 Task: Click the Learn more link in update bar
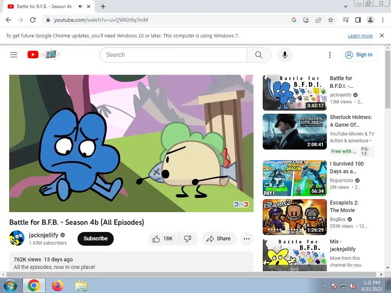[x=360, y=35]
